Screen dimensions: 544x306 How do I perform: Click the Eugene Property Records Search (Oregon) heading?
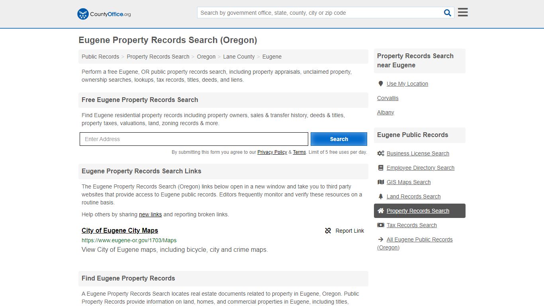point(168,40)
